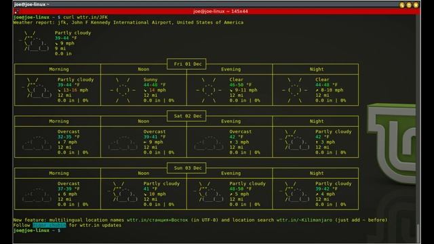434x244 pixels.
Task: Click the 'Weather report: jfk' header line
Action: [128, 22]
